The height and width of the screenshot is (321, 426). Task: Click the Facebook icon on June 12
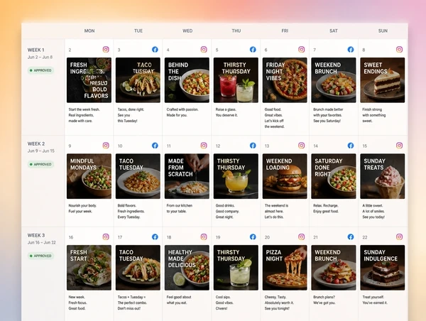[253, 146]
